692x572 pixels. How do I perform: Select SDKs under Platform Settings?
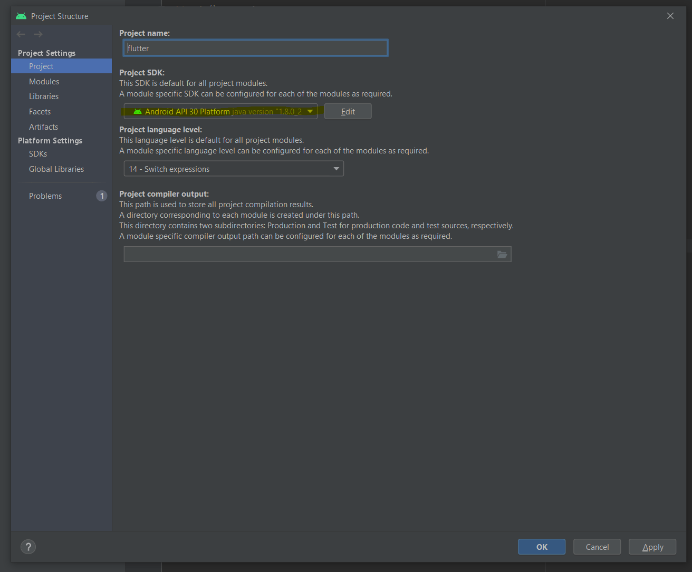[x=38, y=154]
